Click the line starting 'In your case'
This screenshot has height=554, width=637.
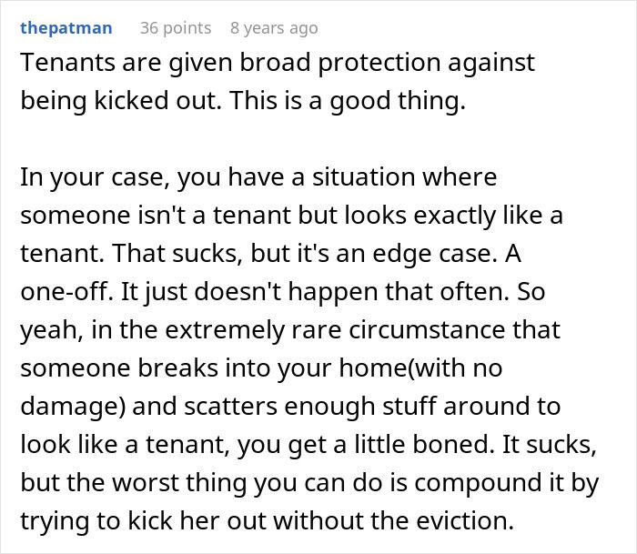tap(258, 177)
